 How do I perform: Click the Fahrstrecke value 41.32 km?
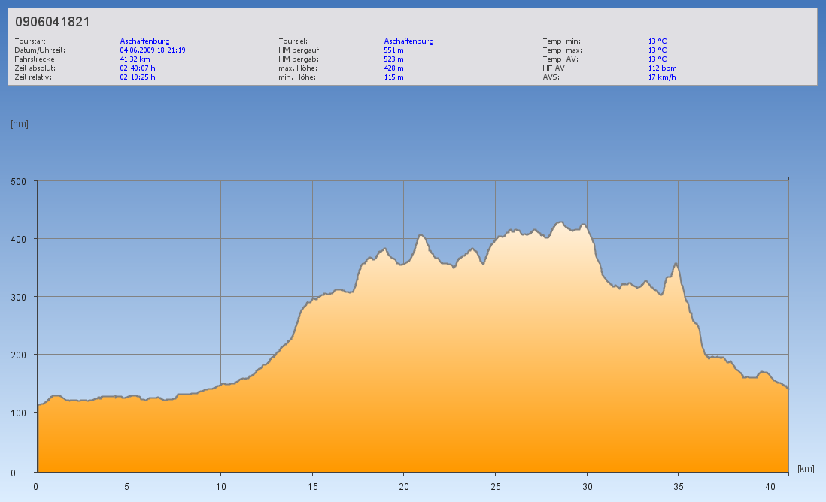tap(135, 59)
